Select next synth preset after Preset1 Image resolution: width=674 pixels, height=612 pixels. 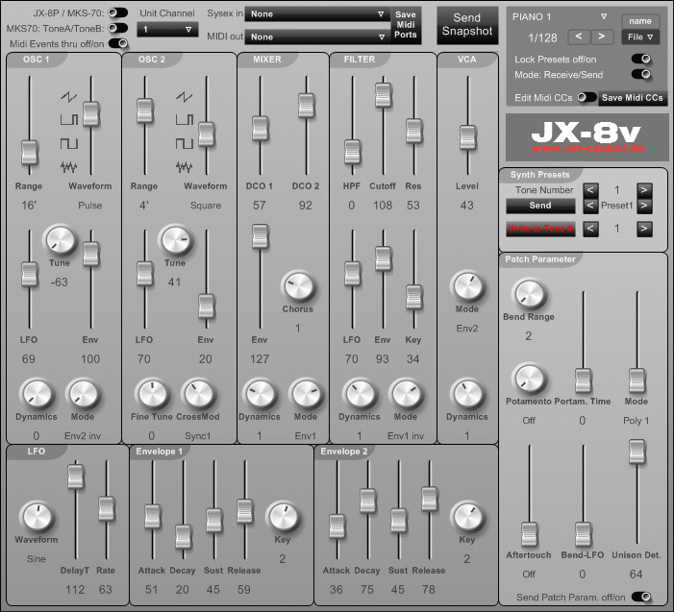(x=644, y=206)
